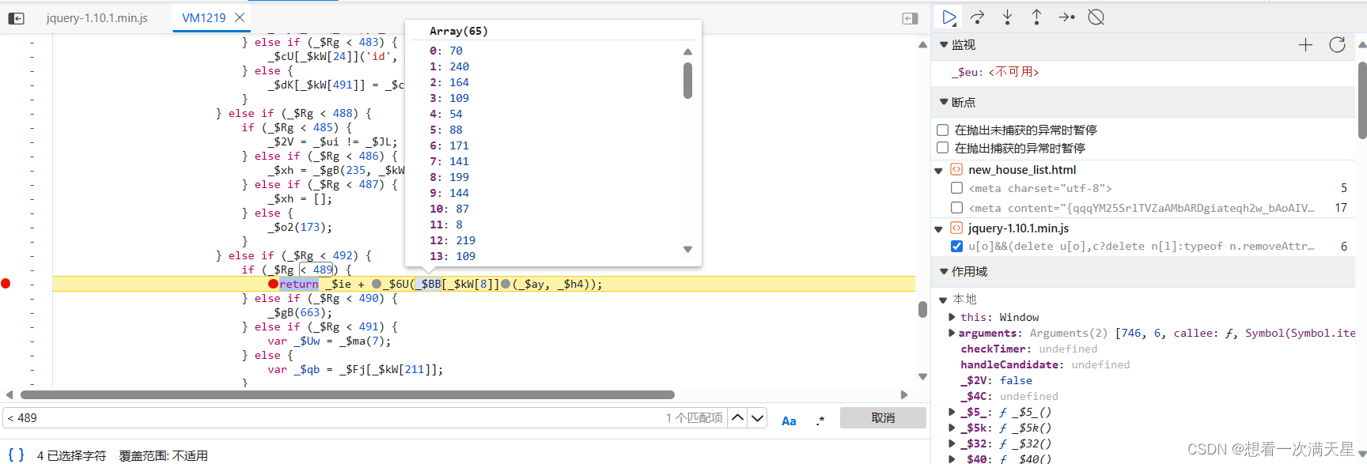The image size is (1367, 464).
Task: Click array entry 0: 70 in popup
Action: (x=446, y=51)
